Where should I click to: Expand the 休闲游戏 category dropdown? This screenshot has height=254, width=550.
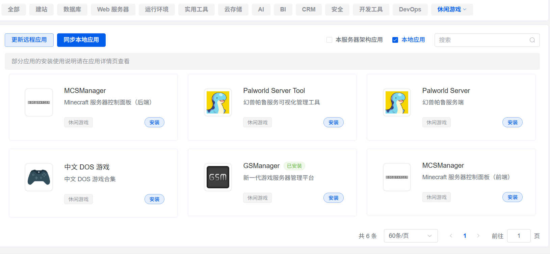click(452, 9)
